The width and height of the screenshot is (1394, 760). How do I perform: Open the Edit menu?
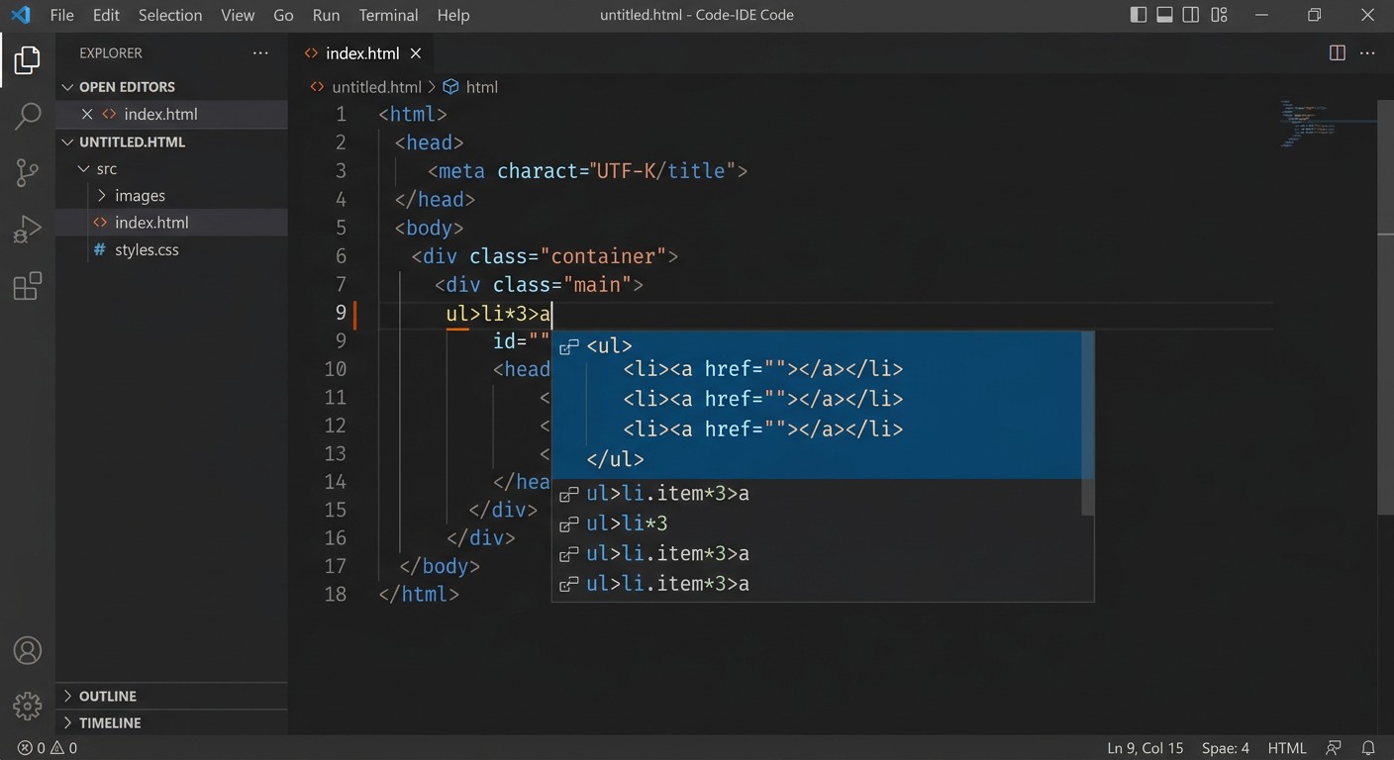(x=106, y=15)
